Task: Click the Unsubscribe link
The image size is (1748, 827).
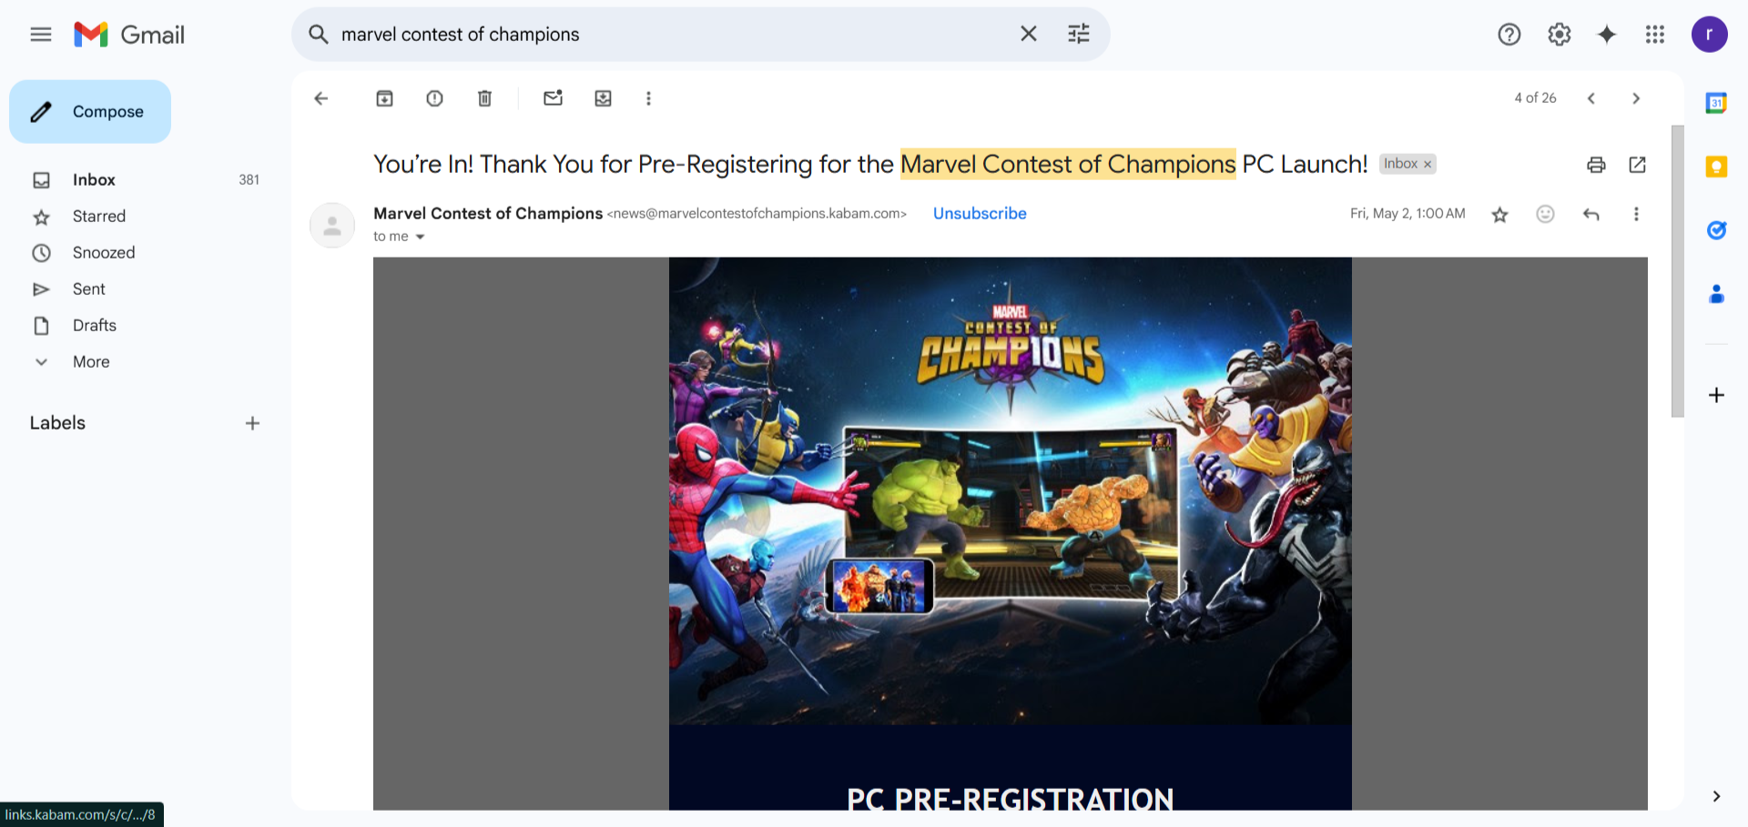Action: (x=980, y=213)
